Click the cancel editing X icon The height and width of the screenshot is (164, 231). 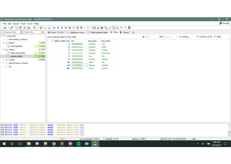click(77, 28)
